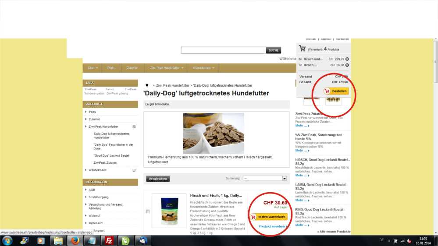Open FileZilla from the taskbar
This screenshot has height=246, width=438.
tap(109, 240)
